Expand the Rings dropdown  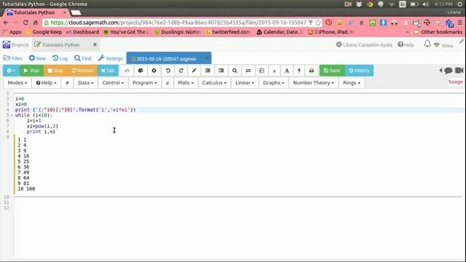(351, 83)
